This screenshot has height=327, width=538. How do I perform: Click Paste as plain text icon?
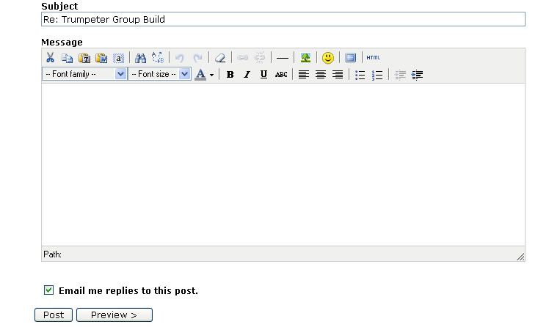click(x=84, y=58)
